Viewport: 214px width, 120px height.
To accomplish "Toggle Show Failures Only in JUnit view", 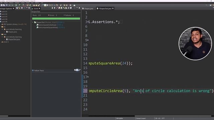I will tap(57, 8).
